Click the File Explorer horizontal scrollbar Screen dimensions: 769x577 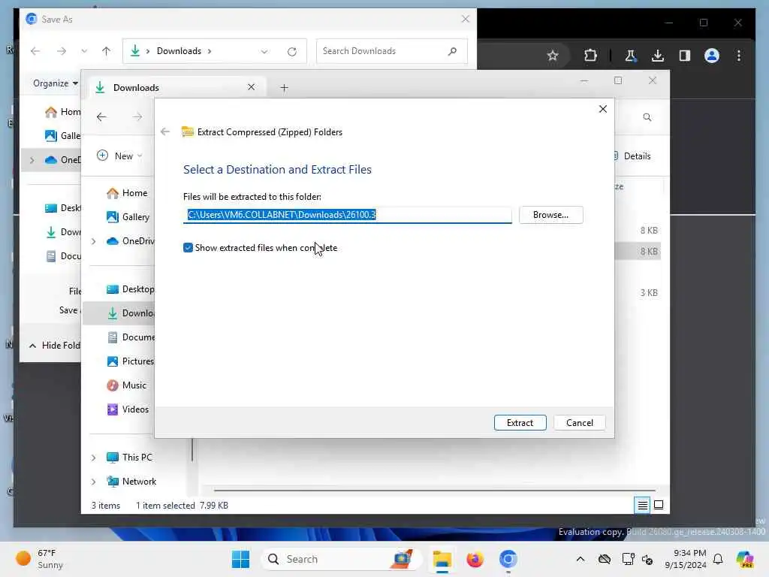(x=434, y=490)
